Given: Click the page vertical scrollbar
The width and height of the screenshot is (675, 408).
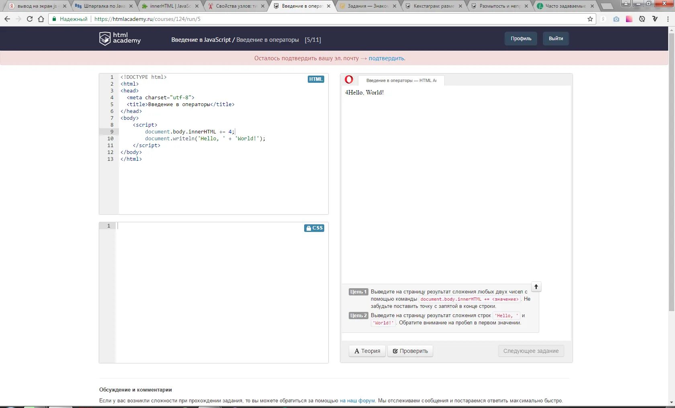Looking at the screenshot, I should [671, 173].
